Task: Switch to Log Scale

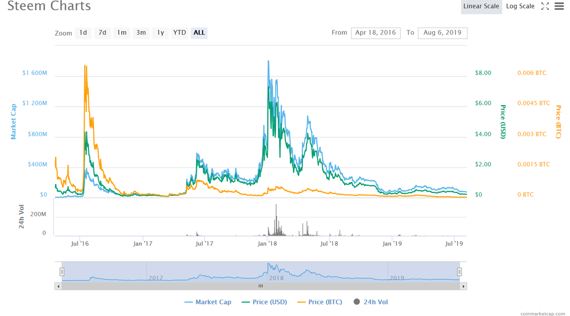Action: [x=520, y=6]
